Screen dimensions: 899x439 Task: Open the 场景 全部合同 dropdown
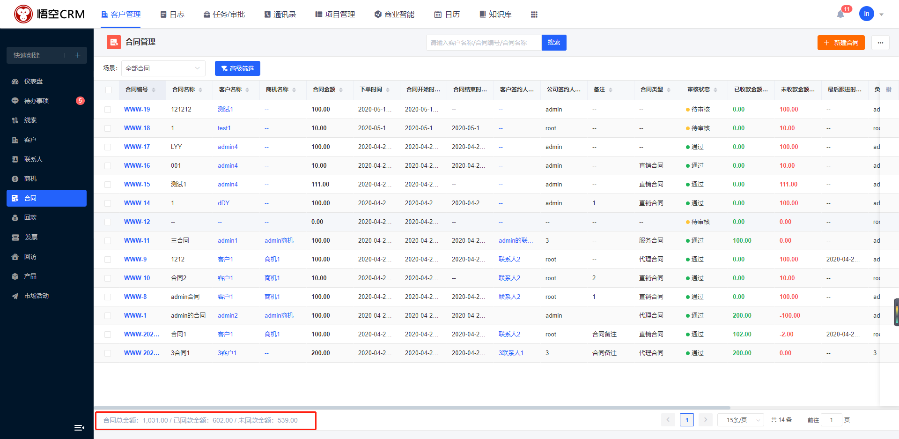click(163, 68)
